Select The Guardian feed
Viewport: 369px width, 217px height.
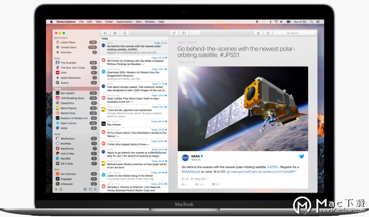point(76,63)
